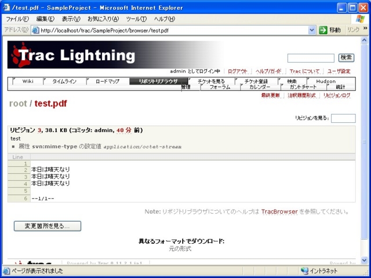
Task: Click the リンク links toolbar label
Action: (x=353, y=30)
